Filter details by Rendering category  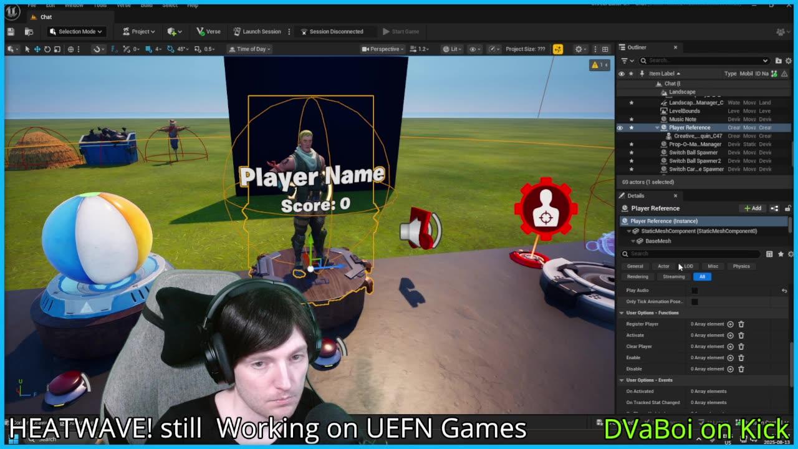(637, 277)
